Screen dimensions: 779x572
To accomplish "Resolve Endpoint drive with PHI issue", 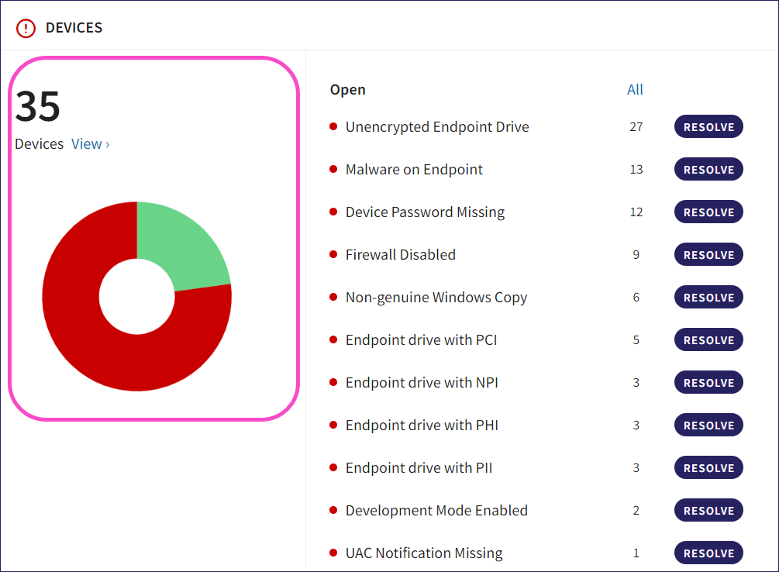I will [x=708, y=426].
